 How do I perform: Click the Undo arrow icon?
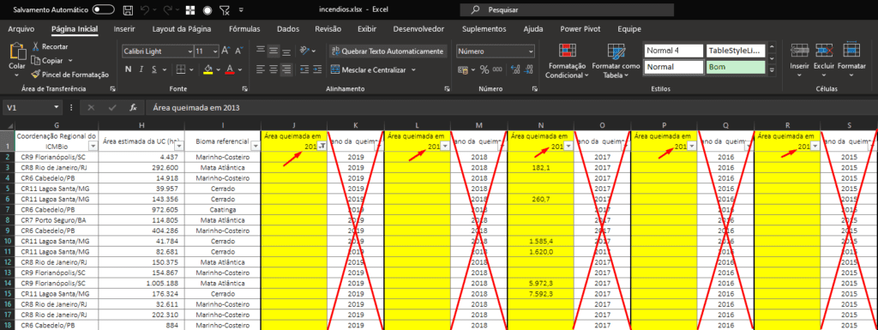144,10
